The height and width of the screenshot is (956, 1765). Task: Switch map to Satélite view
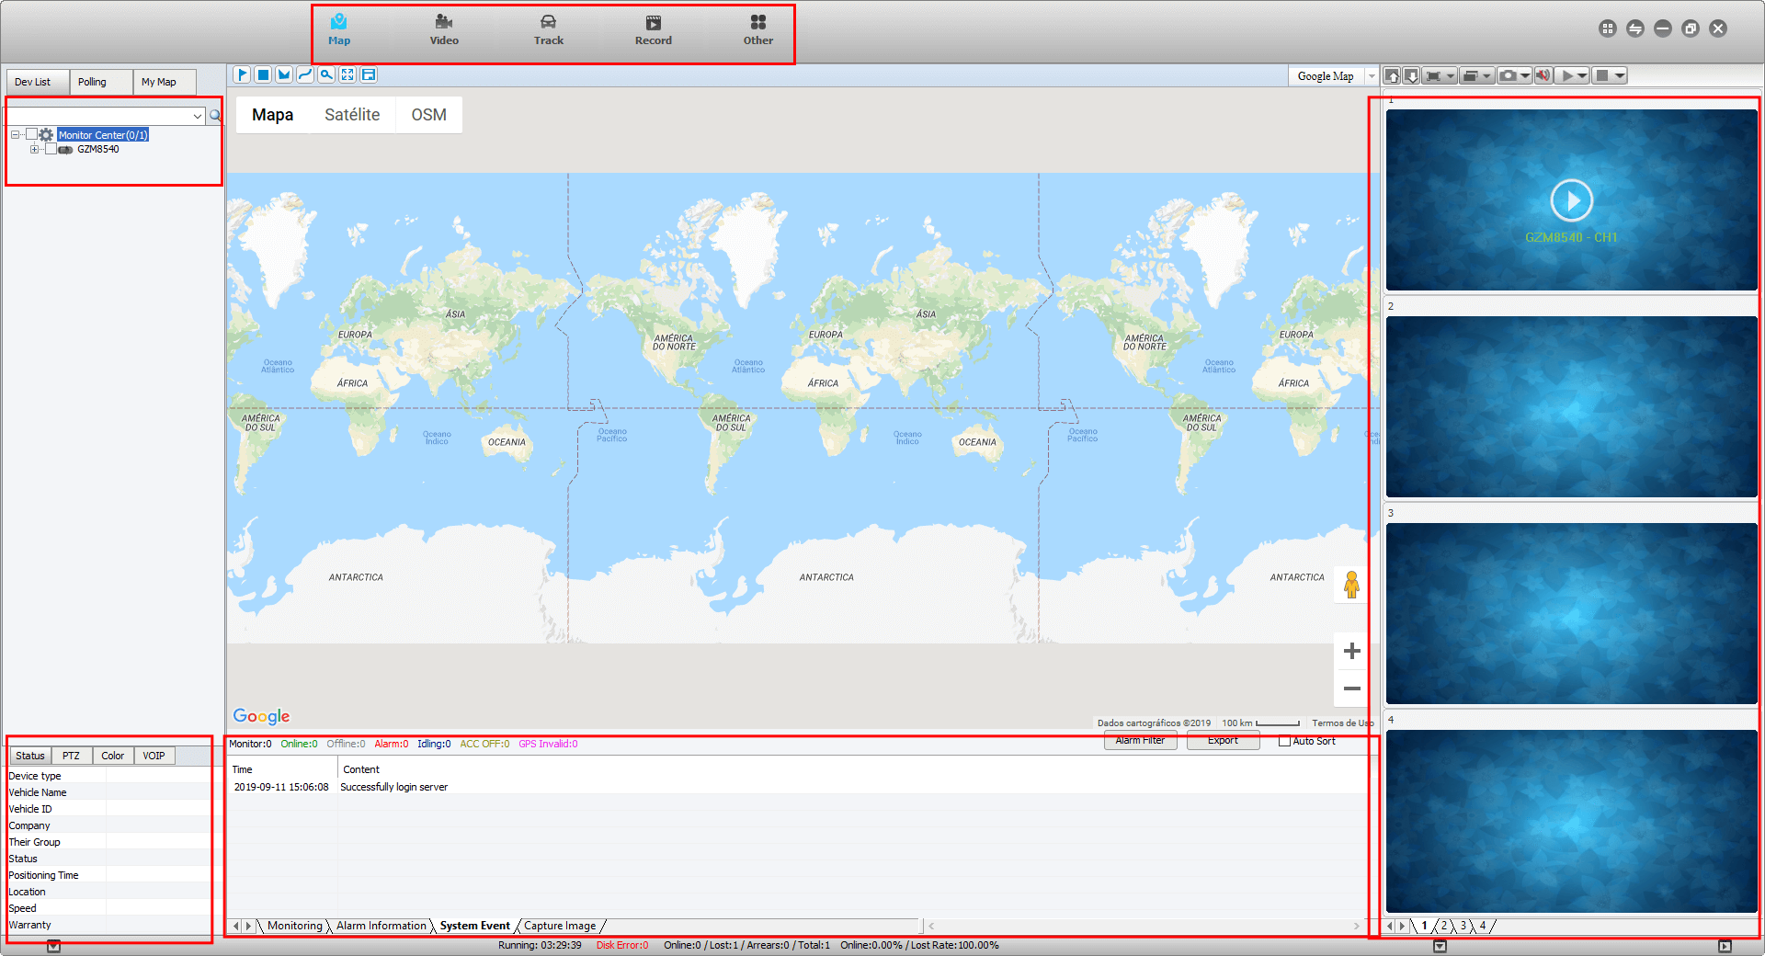coord(352,115)
